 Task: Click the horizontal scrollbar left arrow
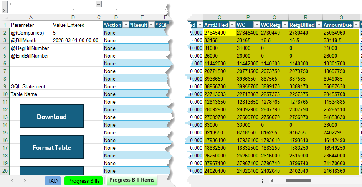coord(272,181)
